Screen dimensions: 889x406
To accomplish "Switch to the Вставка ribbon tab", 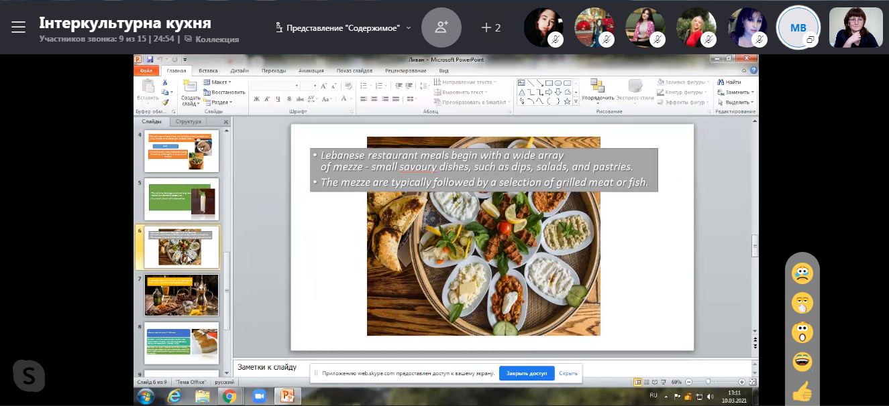I will 208,70.
